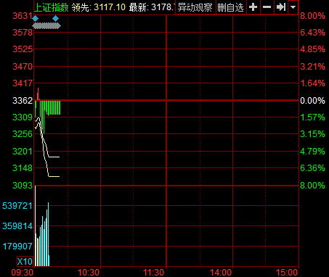Click the 3362 baseline price label

(x=23, y=101)
